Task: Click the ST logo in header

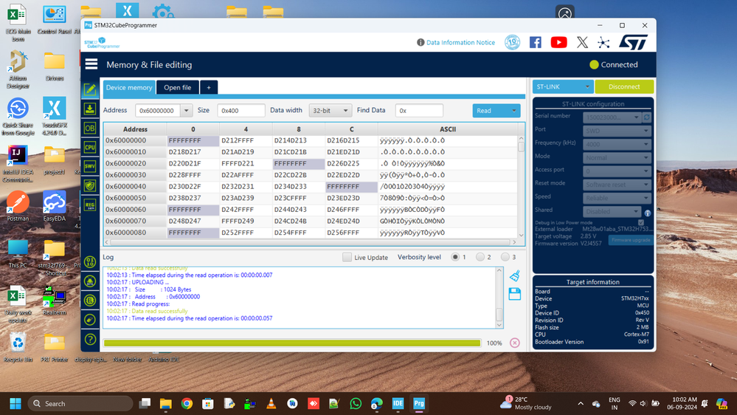Action: 634,42
